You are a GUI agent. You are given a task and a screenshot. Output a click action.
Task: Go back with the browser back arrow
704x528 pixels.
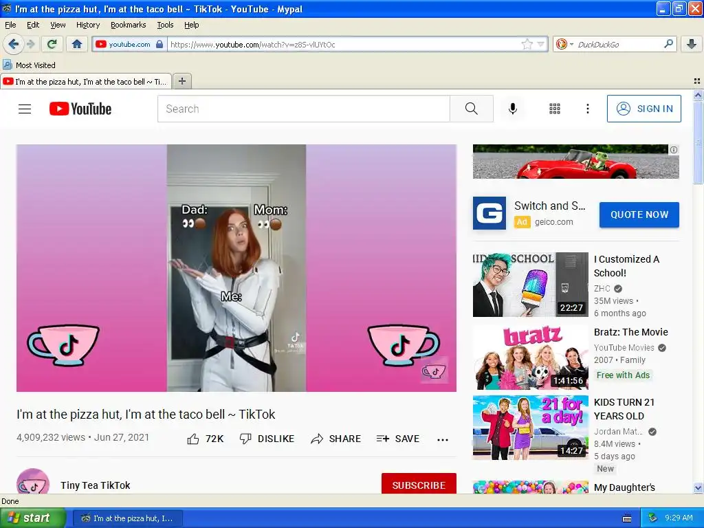click(x=13, y=44)
